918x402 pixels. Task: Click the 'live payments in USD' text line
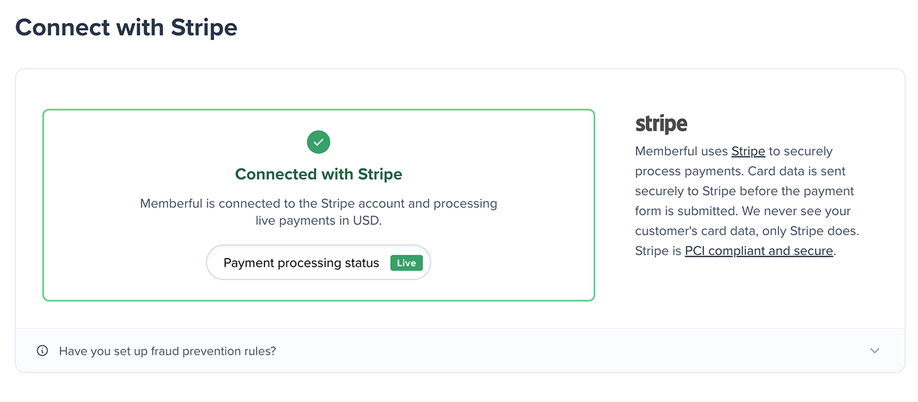[x=318, y=221]
